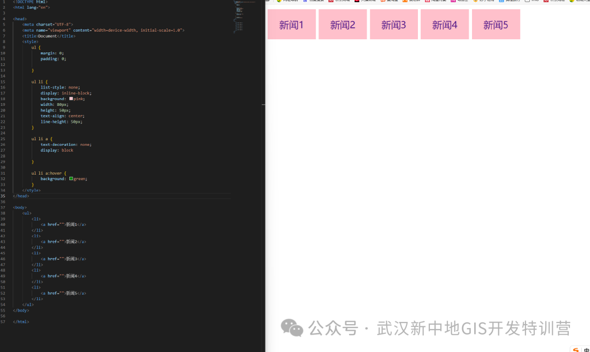
Task: Click the Sogou input method tray icon
Action: pyautogui.click(x=575, y=350)
